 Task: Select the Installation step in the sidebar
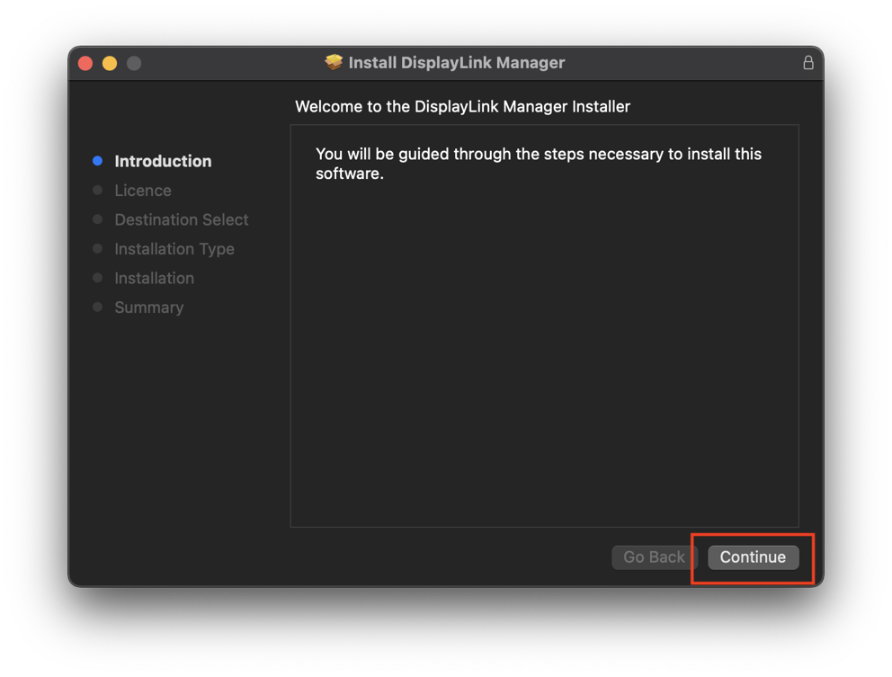point(154,278)
